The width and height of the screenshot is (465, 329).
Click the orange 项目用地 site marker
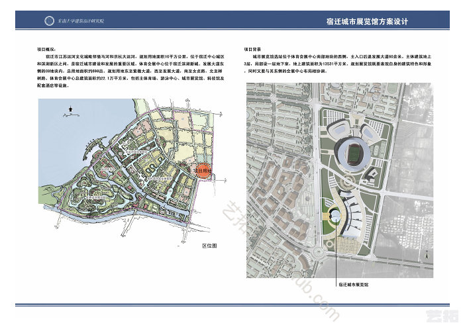[203, 171]
